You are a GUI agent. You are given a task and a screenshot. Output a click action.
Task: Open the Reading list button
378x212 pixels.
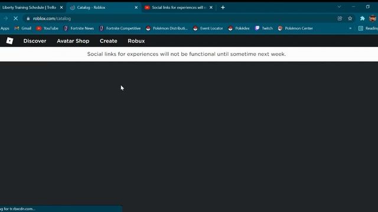coord(369,28)
